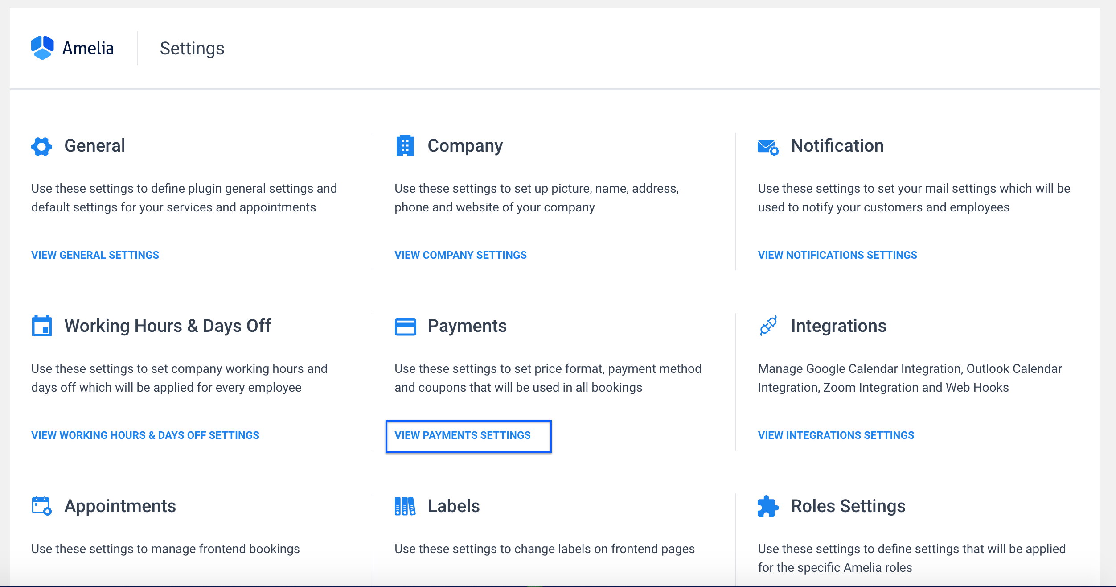This screenshot has width=1116, height=587.
Task: Click the Appointments calendar icon
Action: click(42, 506)
